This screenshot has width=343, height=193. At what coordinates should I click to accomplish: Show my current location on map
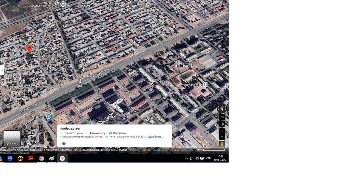coord(222,124)
